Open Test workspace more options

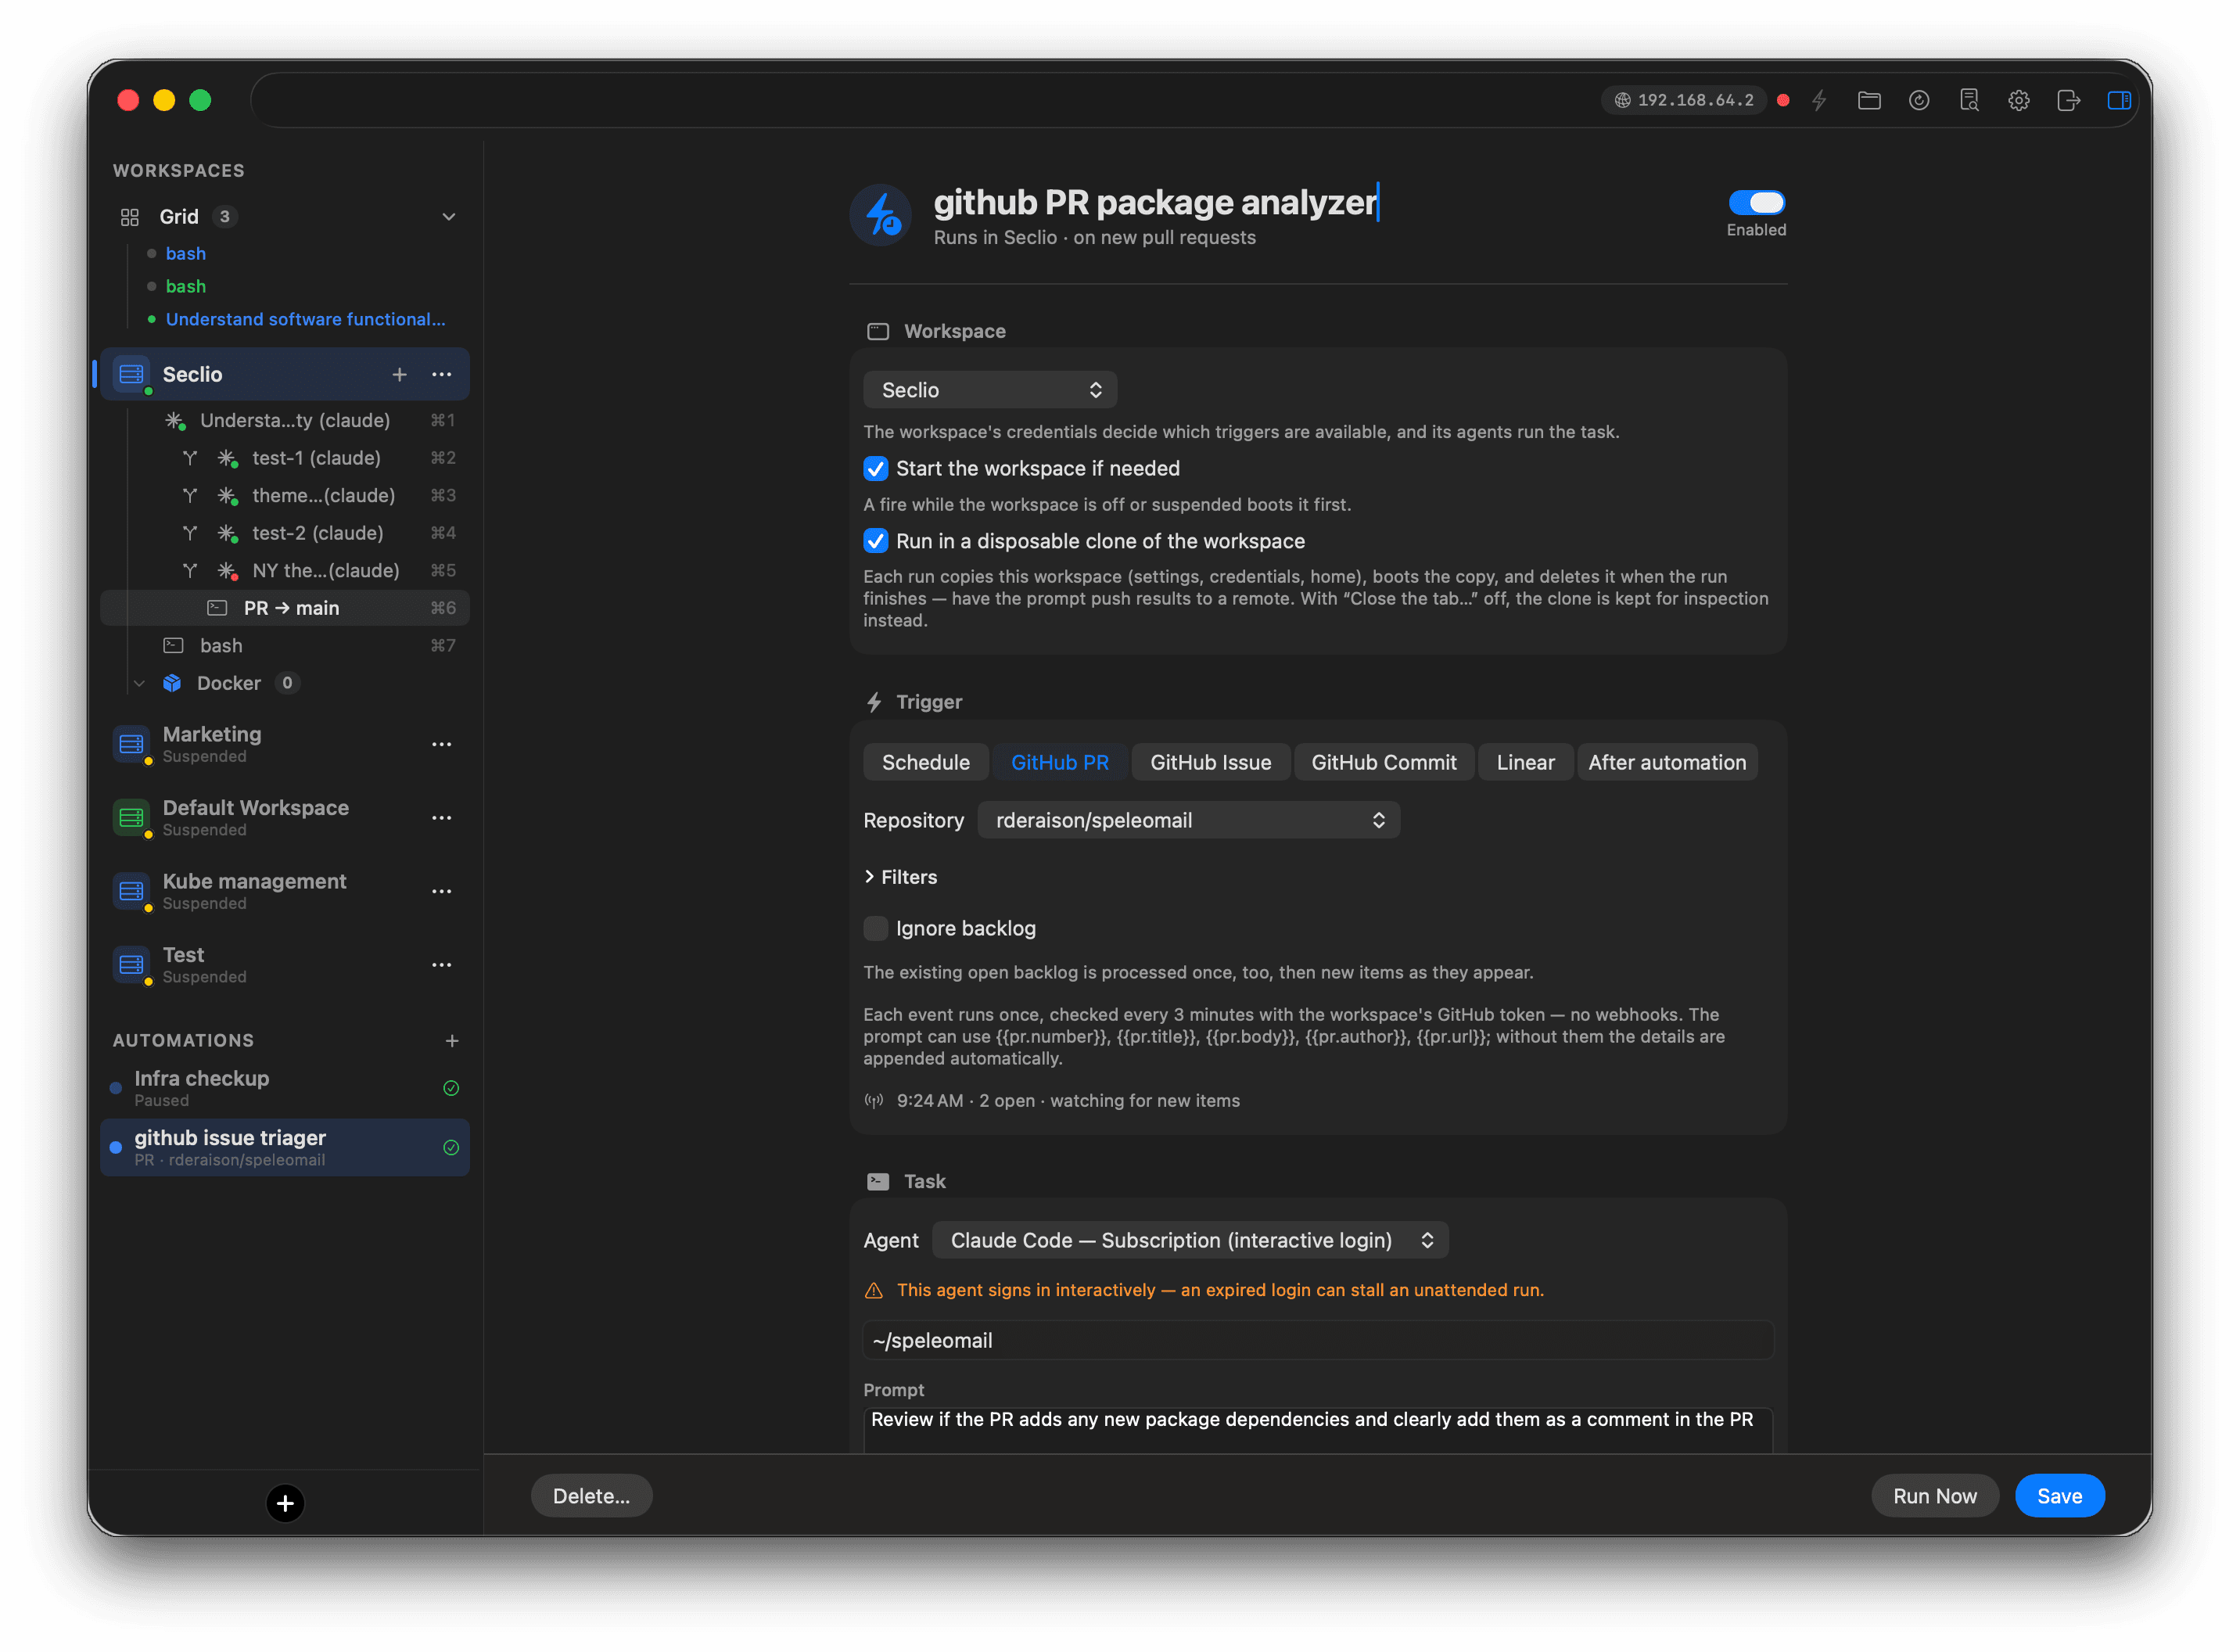pyautogui.click(x=442, y=965)
